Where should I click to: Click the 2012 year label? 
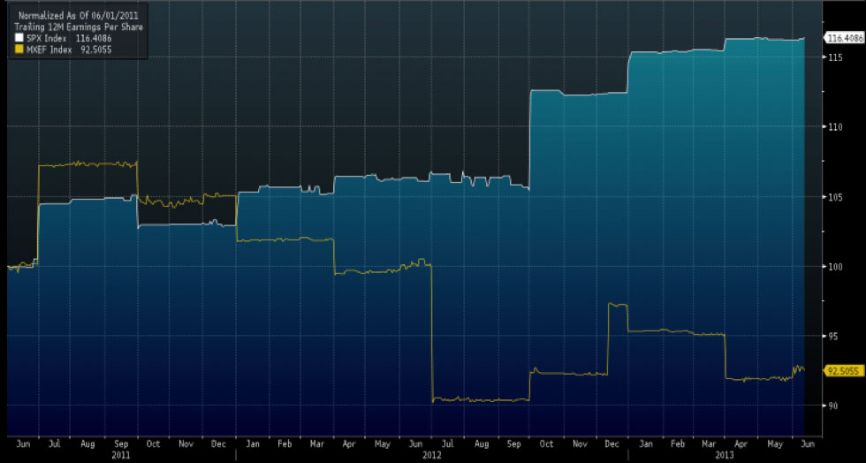pyautogui.click(x=430, y=455)
